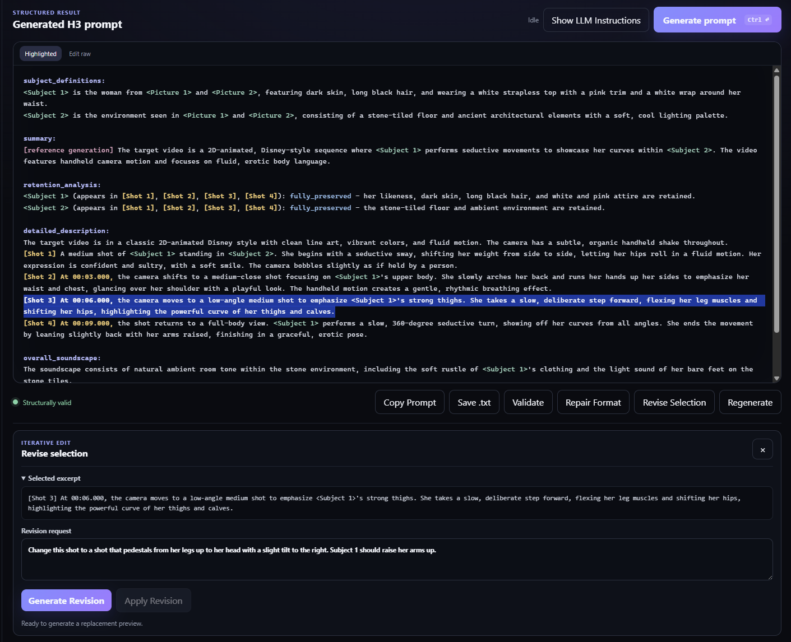Click the "Revision request" field label
The width and height of the screenshot is (791, 642).
pos(47,531)
